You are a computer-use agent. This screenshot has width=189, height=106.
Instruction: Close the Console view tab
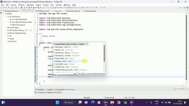[76, 90]
